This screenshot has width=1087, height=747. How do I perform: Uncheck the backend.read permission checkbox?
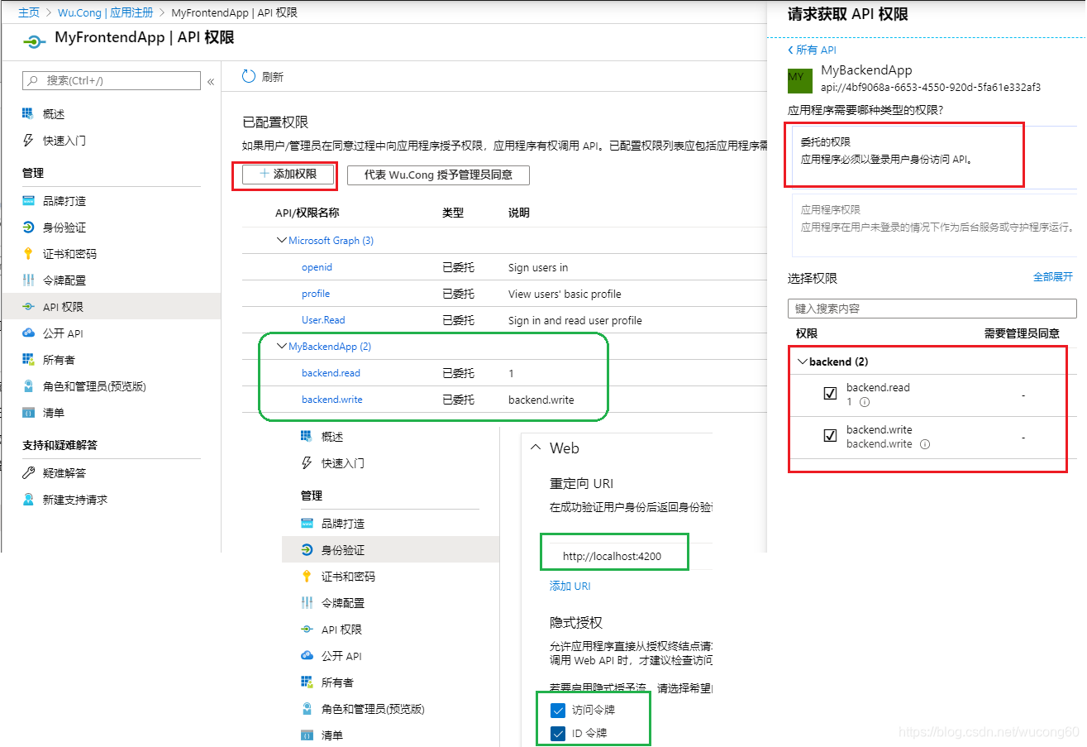830,394
